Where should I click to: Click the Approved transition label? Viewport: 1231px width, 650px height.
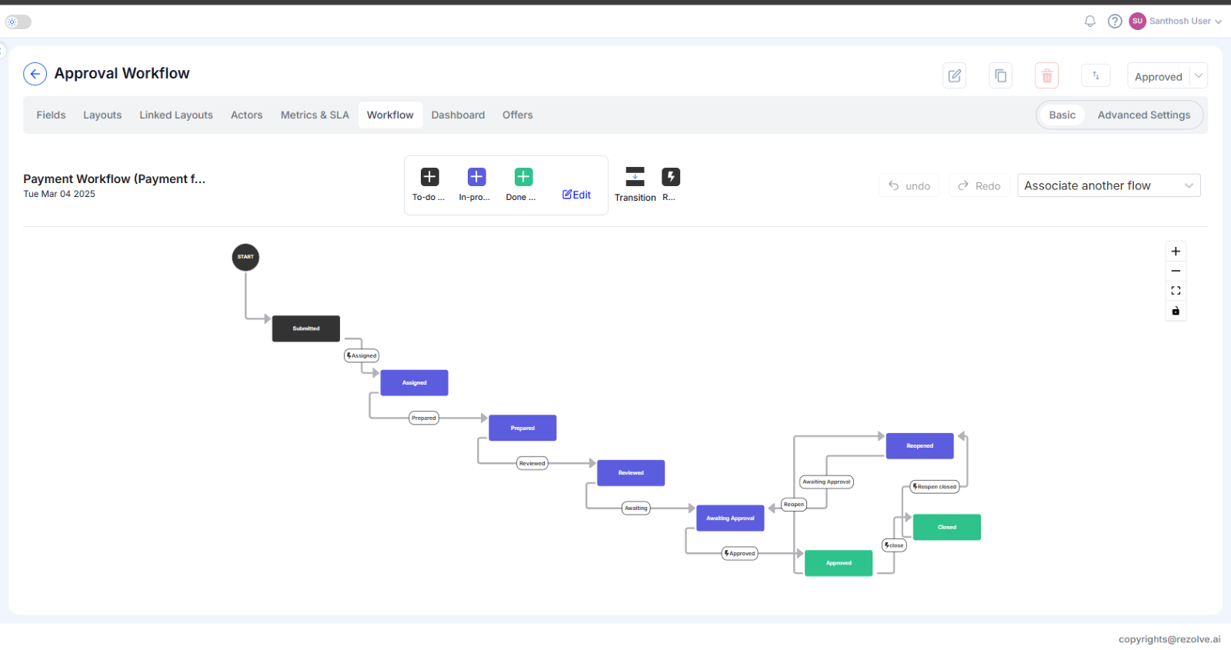click(x=740, y=554)
